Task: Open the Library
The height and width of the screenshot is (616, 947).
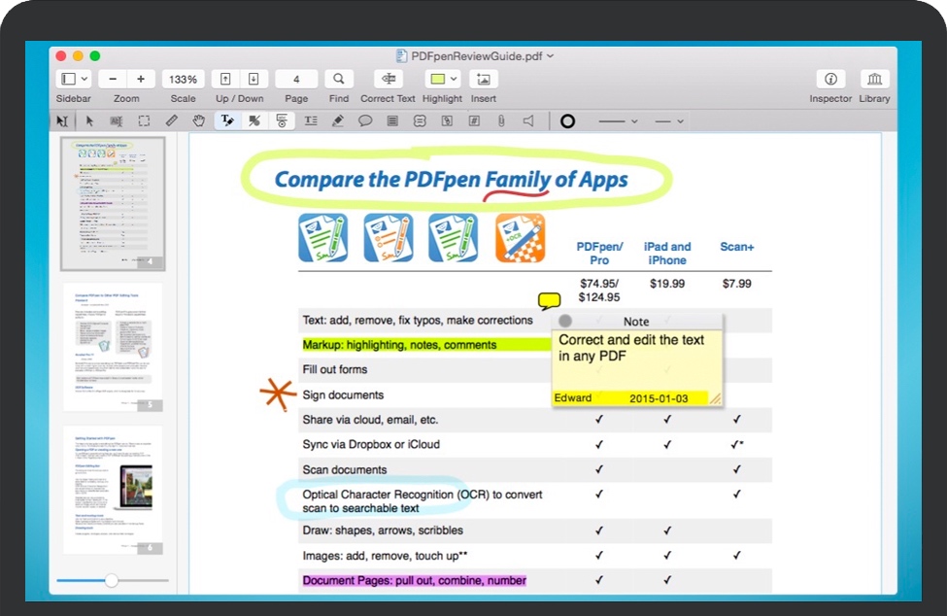Action: pos(874,79)
